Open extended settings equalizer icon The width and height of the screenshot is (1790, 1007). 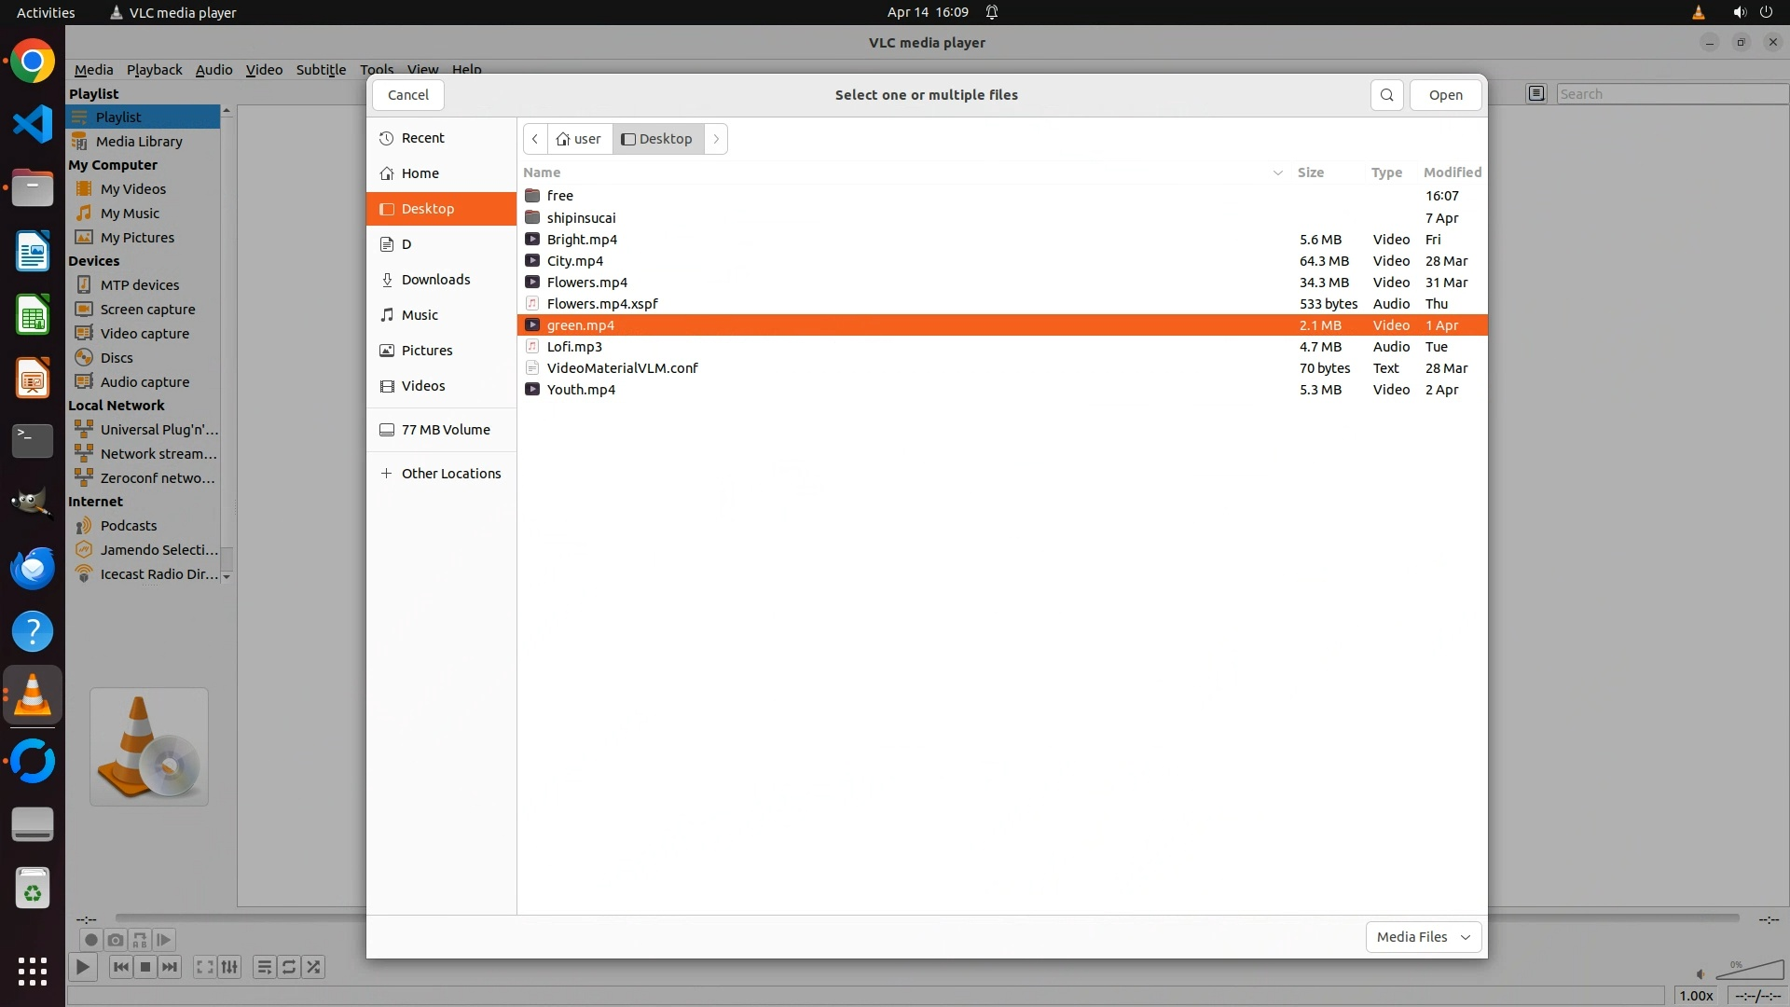[x=229, y=967]
